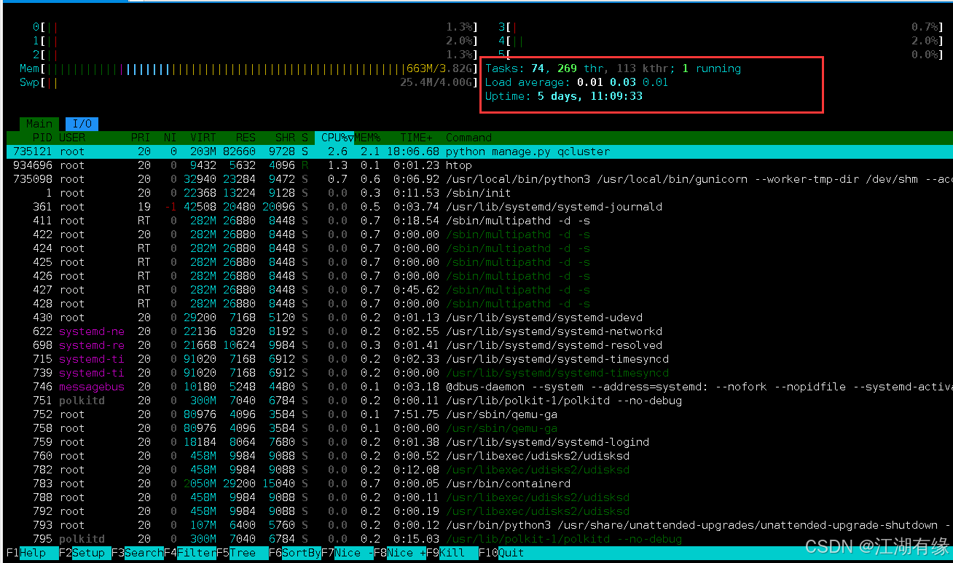Select the python manage.py qcluster process row

[479, 151]
